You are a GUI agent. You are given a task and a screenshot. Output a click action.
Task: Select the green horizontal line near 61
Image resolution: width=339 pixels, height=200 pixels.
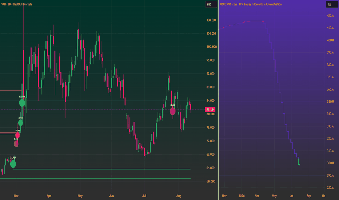(x=95, y=179)
